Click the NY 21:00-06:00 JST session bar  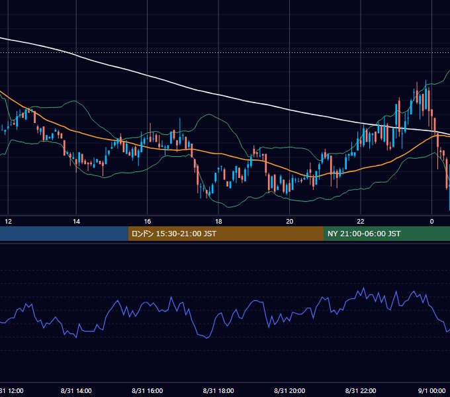click(x=386, y=234)
